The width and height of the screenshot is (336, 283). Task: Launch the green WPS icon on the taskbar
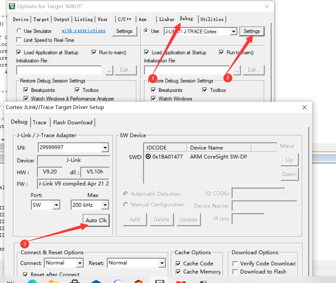coord(159,281)
